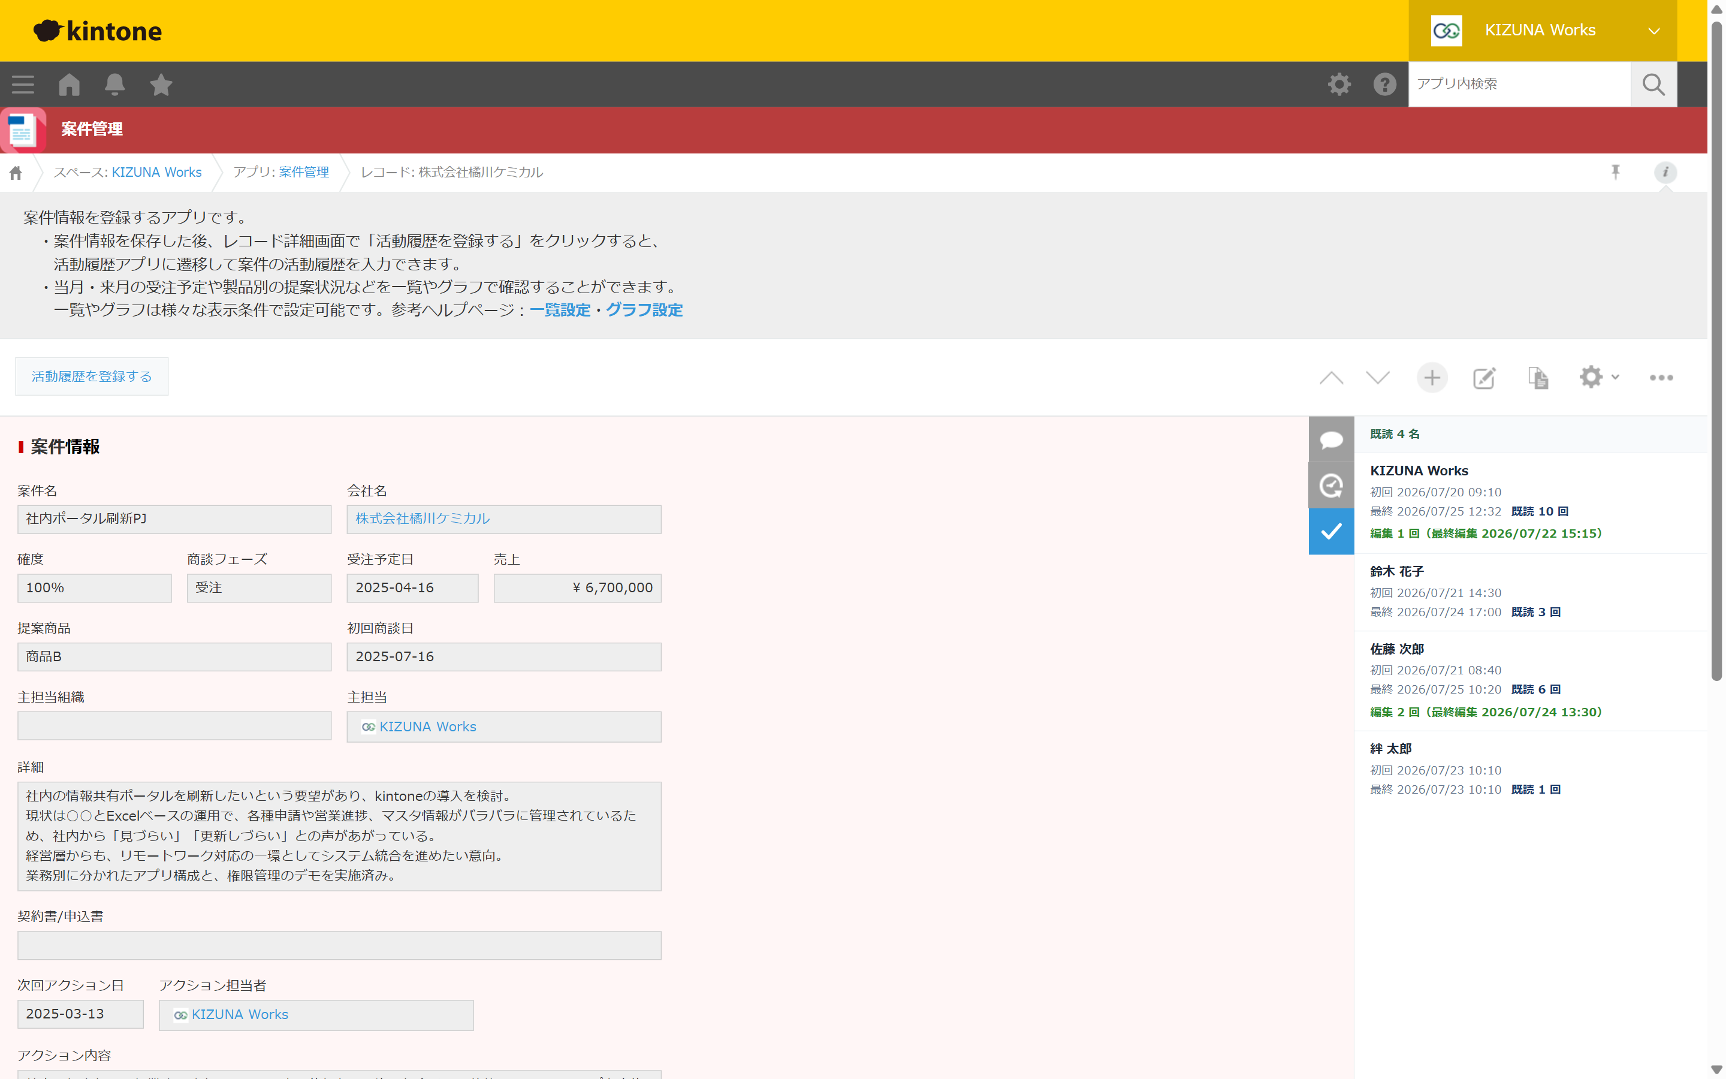Select reader 佐藤 次郎

click(x=1396, y=649)
